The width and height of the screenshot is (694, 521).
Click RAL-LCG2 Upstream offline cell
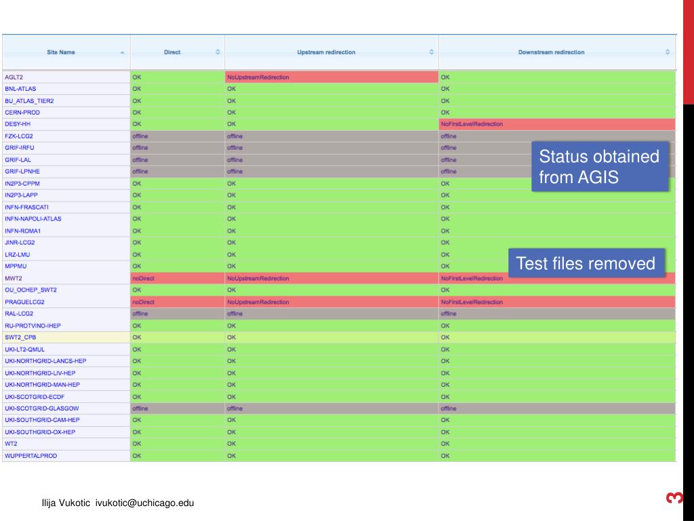pos(331,313)
